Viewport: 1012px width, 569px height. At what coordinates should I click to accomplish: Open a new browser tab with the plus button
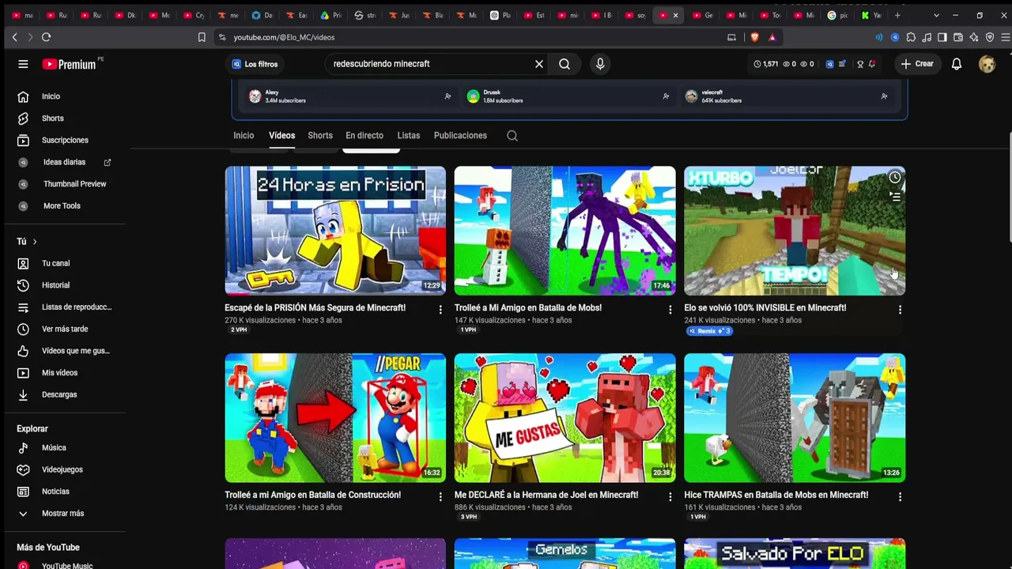(897, 15)
